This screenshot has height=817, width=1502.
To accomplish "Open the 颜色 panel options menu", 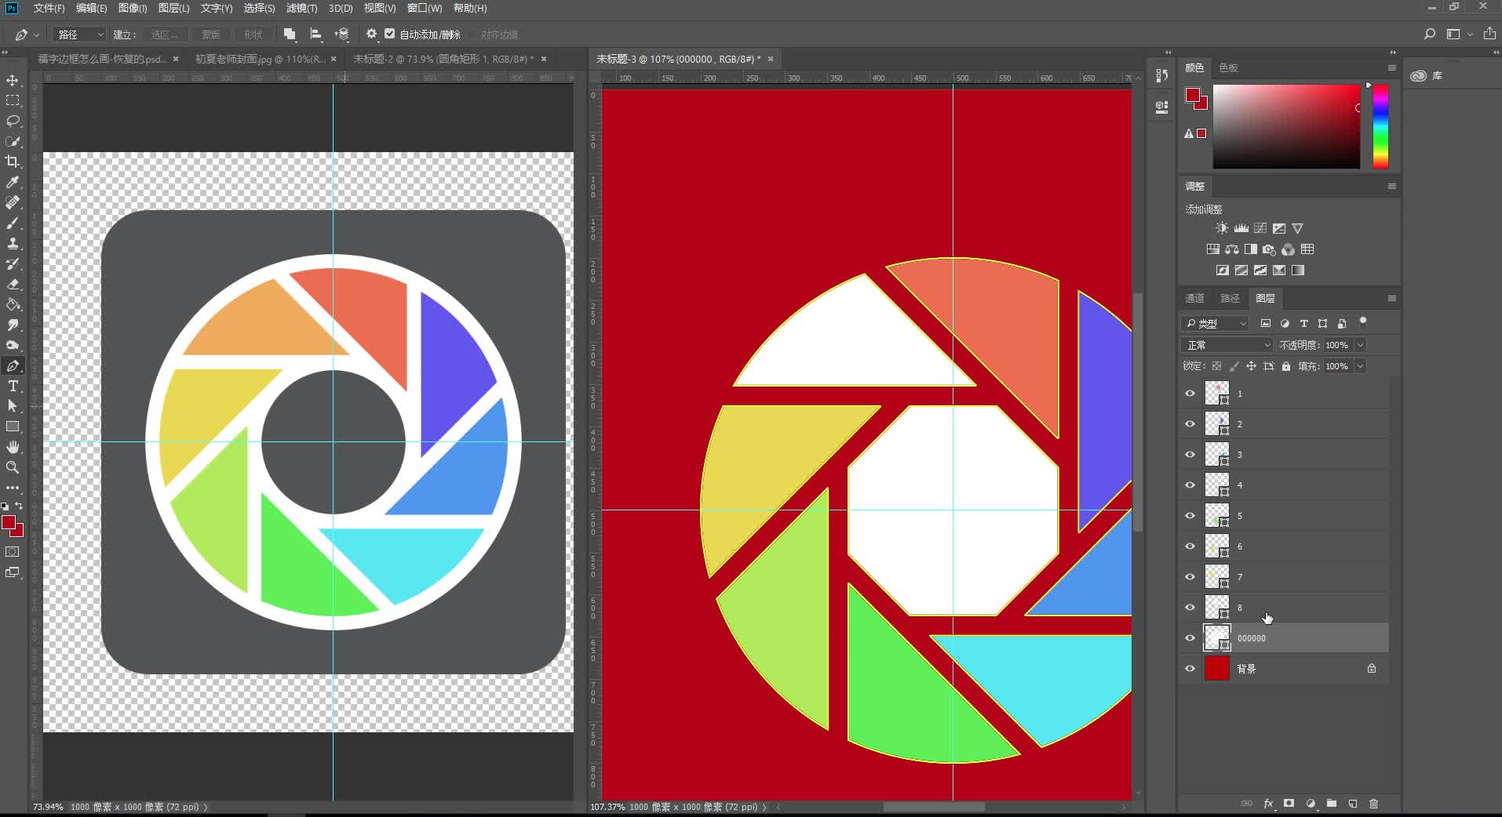I will 1391,67.
